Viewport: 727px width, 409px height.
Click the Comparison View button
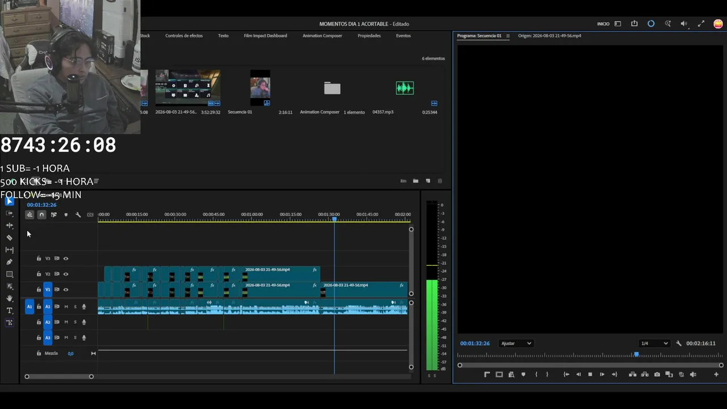click(669, 374)
